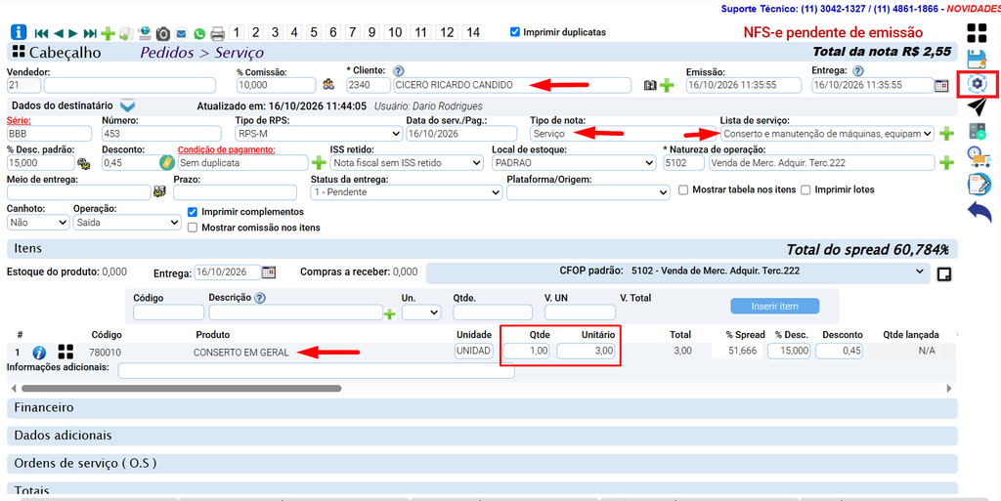Click the Condição de pagamento link label
Image resolution: width=1001 pixels, height=501 pixels.
pos(227,149)
